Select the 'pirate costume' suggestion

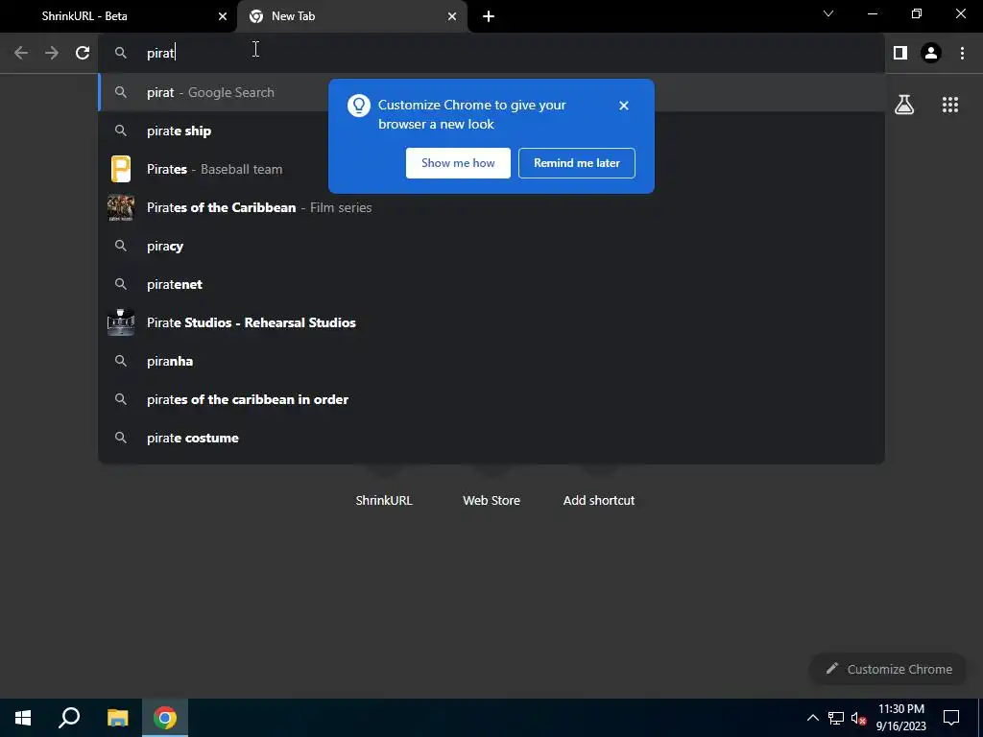491,438
